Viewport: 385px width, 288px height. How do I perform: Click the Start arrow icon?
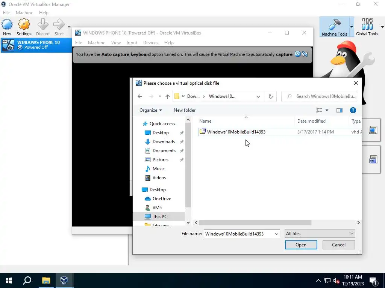pyautogui.click(x=59, y=24)
